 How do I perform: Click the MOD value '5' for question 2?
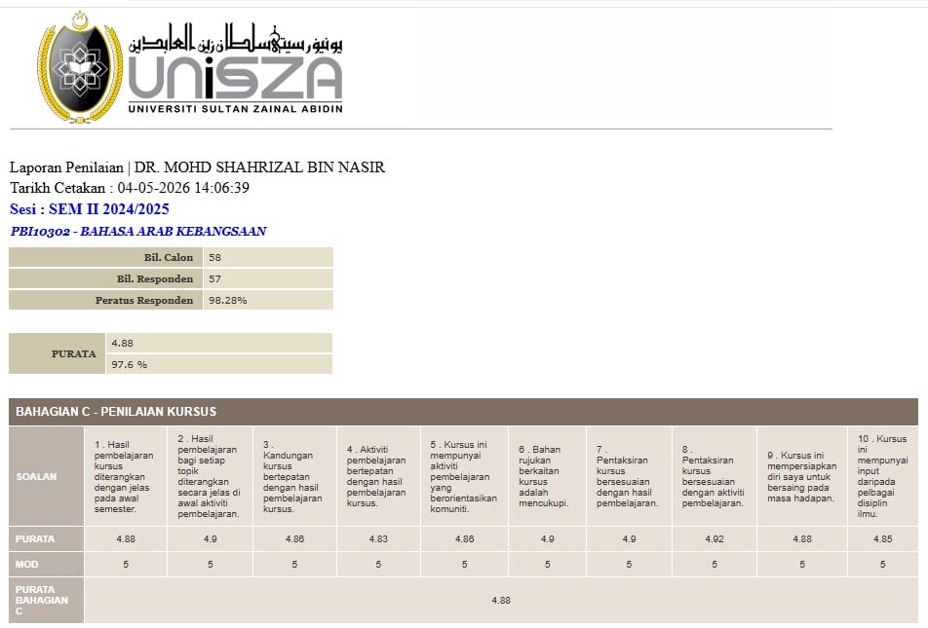tap(211, 565)
